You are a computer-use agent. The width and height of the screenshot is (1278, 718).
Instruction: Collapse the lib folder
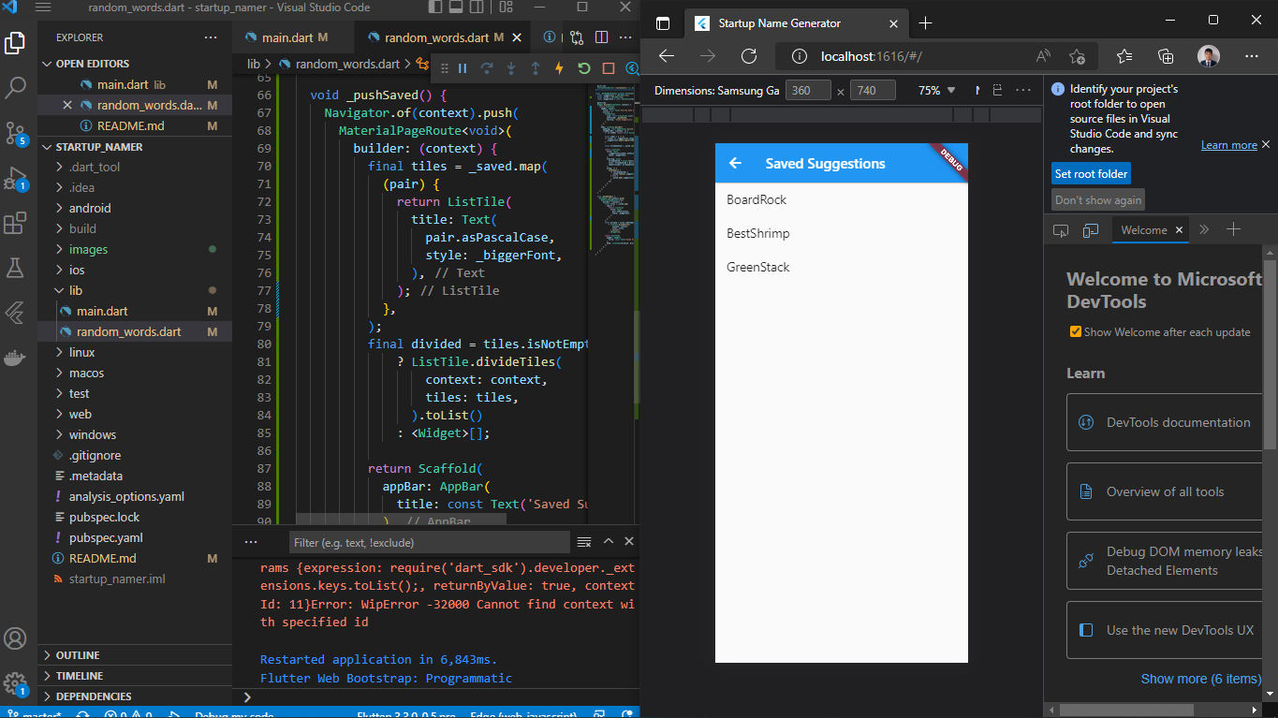(135, 290)
